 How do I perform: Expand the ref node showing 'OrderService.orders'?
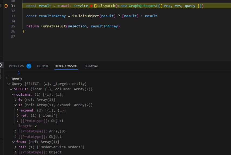(15, 147)
